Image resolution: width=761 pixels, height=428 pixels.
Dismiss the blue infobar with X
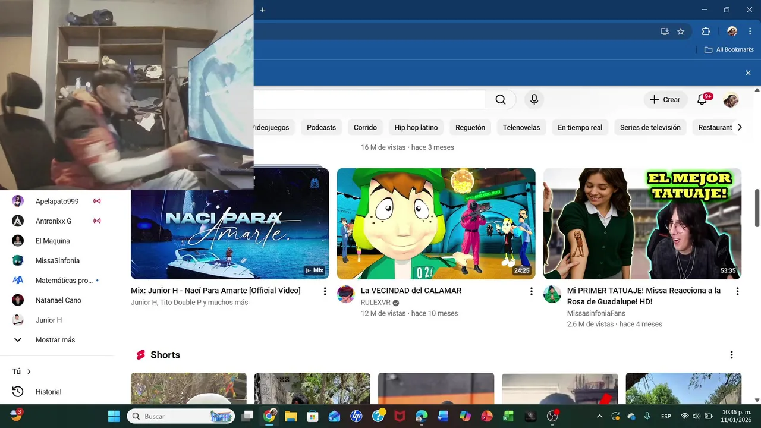coord(748,73)
